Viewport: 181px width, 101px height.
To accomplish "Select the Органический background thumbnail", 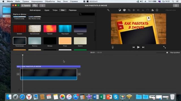I will click(35, 29).
